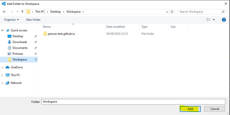This screenshot has width=230, height=115.
Task: Click the VS Code icon in title bar
Action: point(4,4)
